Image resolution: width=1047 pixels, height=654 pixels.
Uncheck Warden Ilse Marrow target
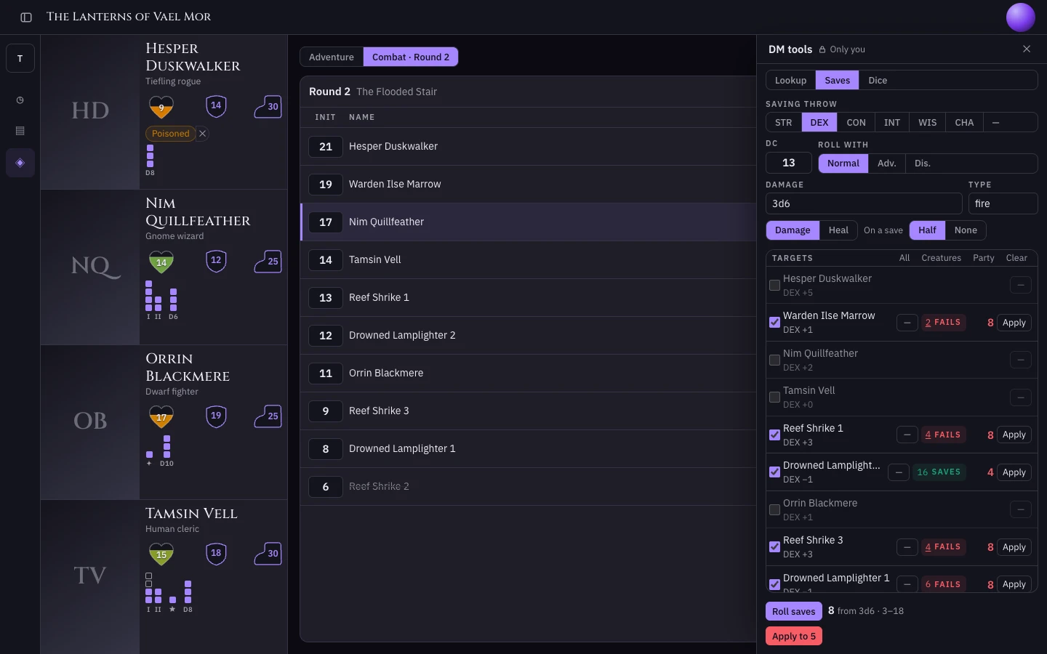774,323
